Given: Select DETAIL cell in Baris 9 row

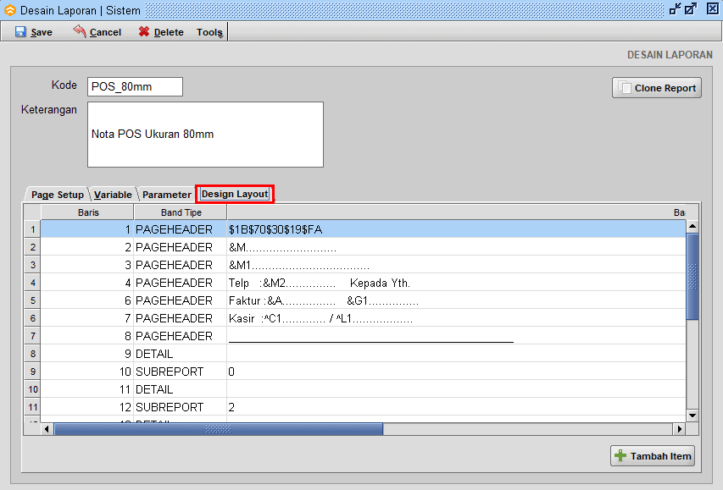Looking at the screenshot, I should tap(181, 354).
